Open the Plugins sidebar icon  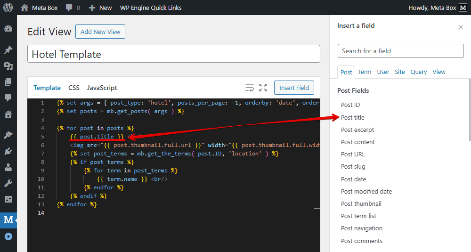(8, 151)
